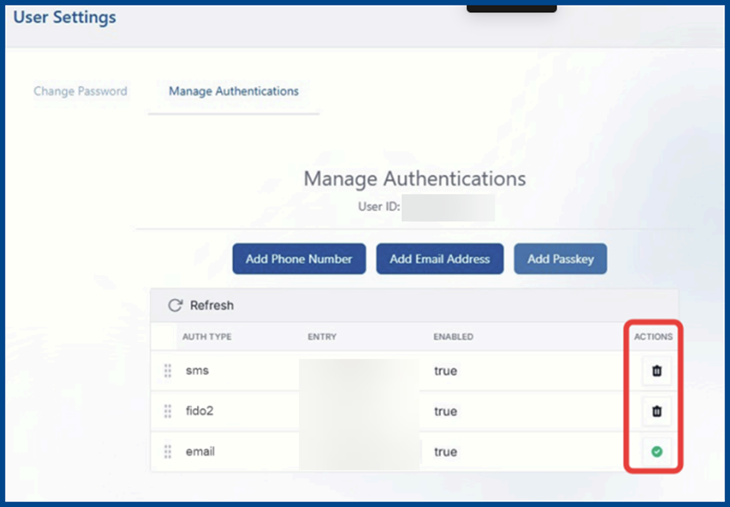
Task: Click the Refresh circular arrow icon
Action: coord(175,306)
